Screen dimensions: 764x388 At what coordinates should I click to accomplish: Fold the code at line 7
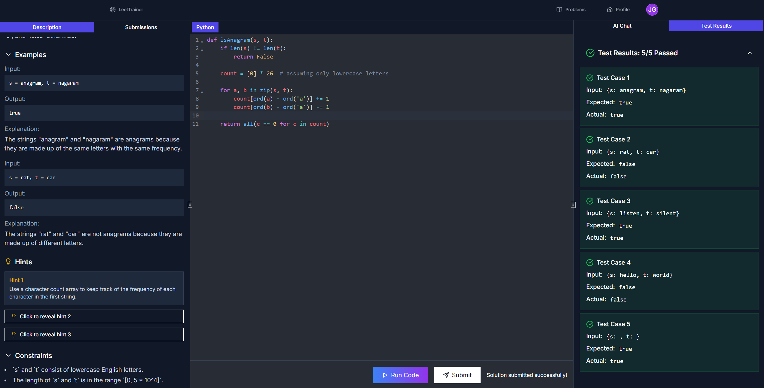tap(202, 92)
